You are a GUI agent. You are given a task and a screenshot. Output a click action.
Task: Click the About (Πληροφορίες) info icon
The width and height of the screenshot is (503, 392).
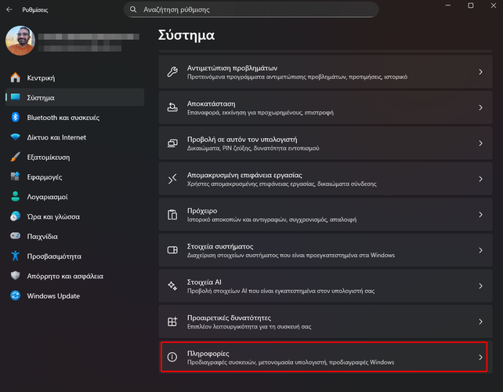coord(173,358)
